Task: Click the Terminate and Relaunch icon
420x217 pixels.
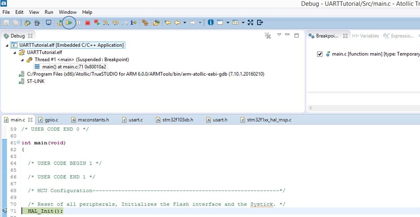Action: (x=97, y=23)
